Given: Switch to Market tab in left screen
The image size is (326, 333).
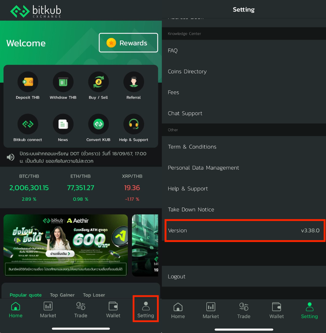Looking at the screenshot, I should [48, 310].
